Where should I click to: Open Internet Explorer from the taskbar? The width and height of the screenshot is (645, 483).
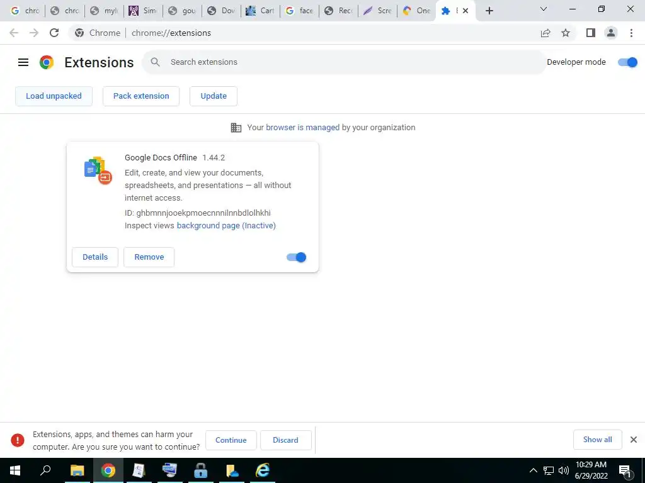pos(263,470)
